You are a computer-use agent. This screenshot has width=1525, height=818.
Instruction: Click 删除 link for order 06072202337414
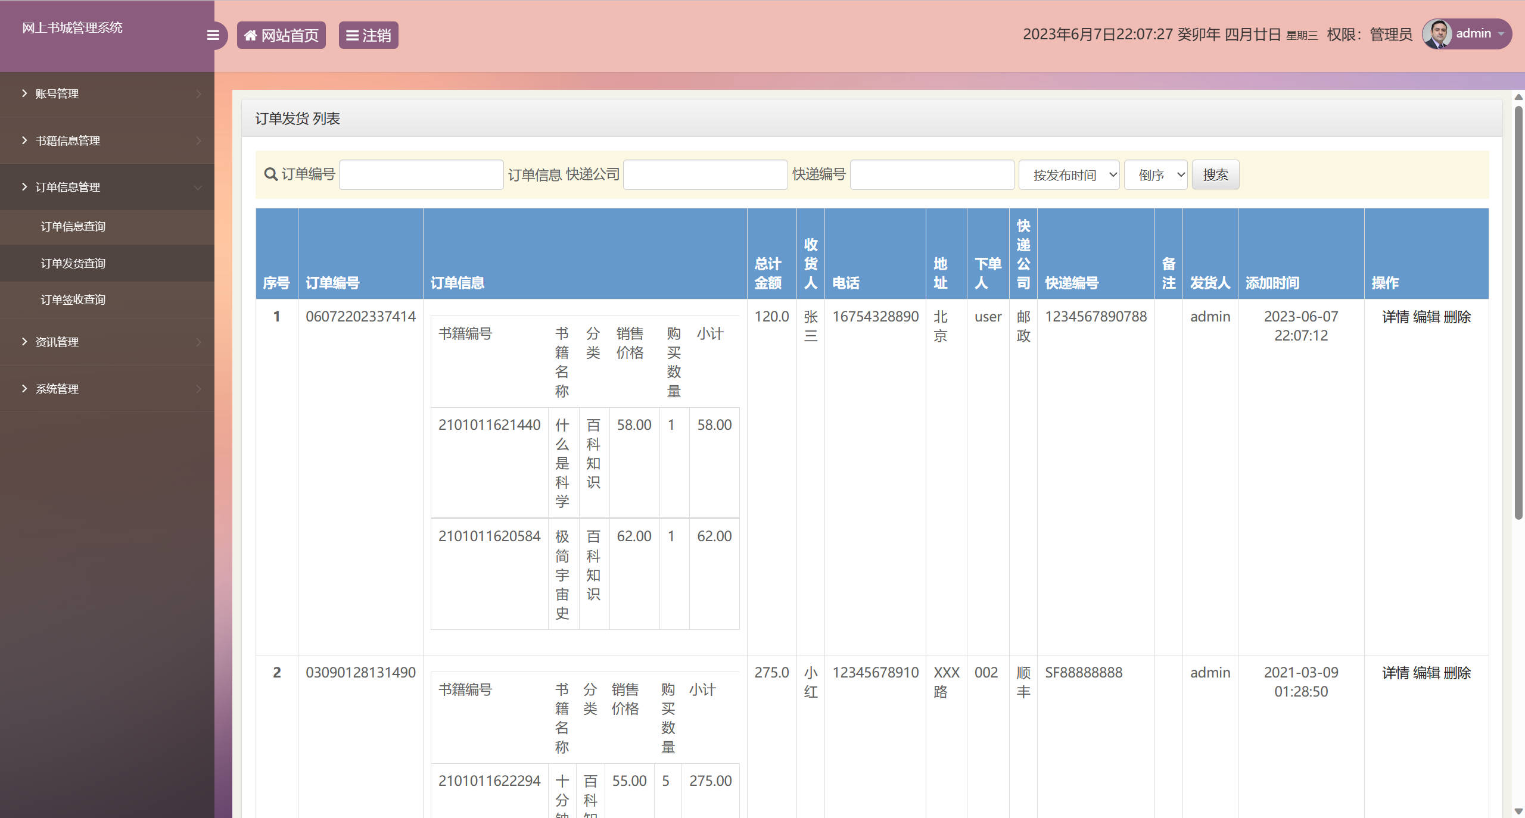(1457, 317)
